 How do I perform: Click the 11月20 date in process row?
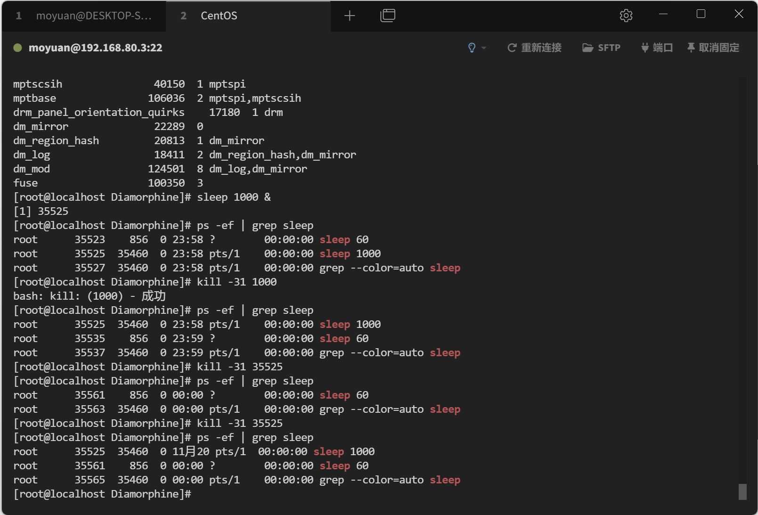191,451
